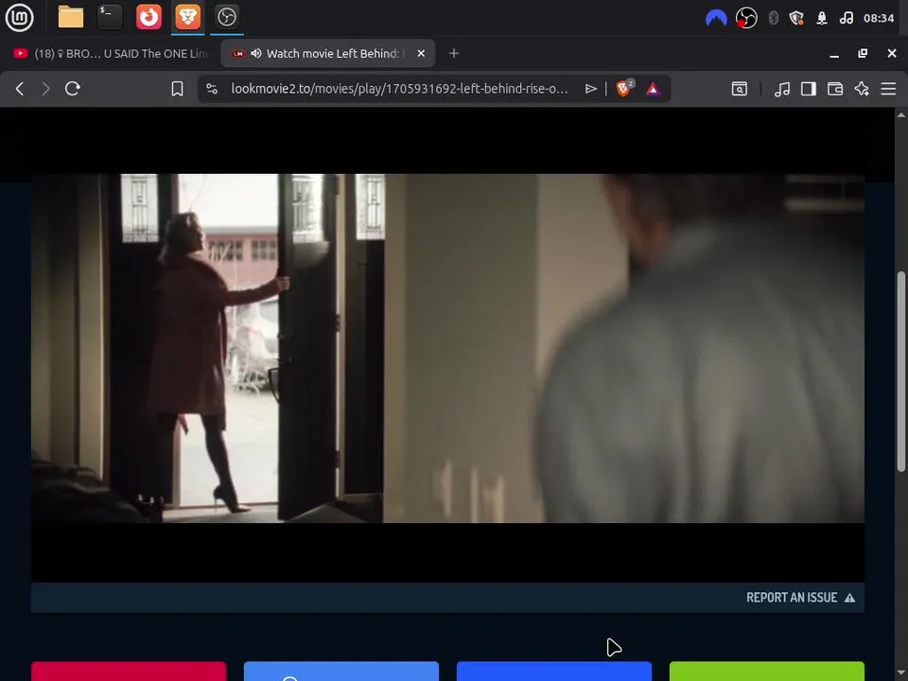Open Brave Shields lion icon

[x=624, y=88]
